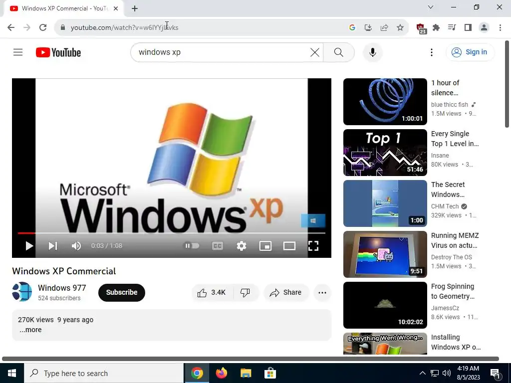Open File Explorer from the taskbar

tap(246, 373)
